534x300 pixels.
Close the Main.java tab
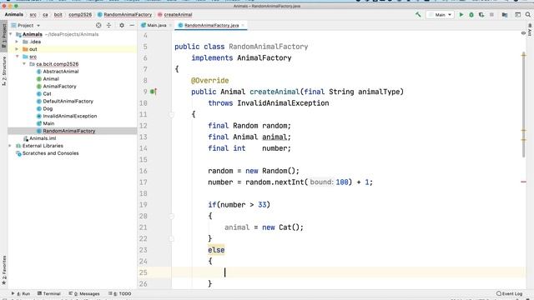point(170,25)
